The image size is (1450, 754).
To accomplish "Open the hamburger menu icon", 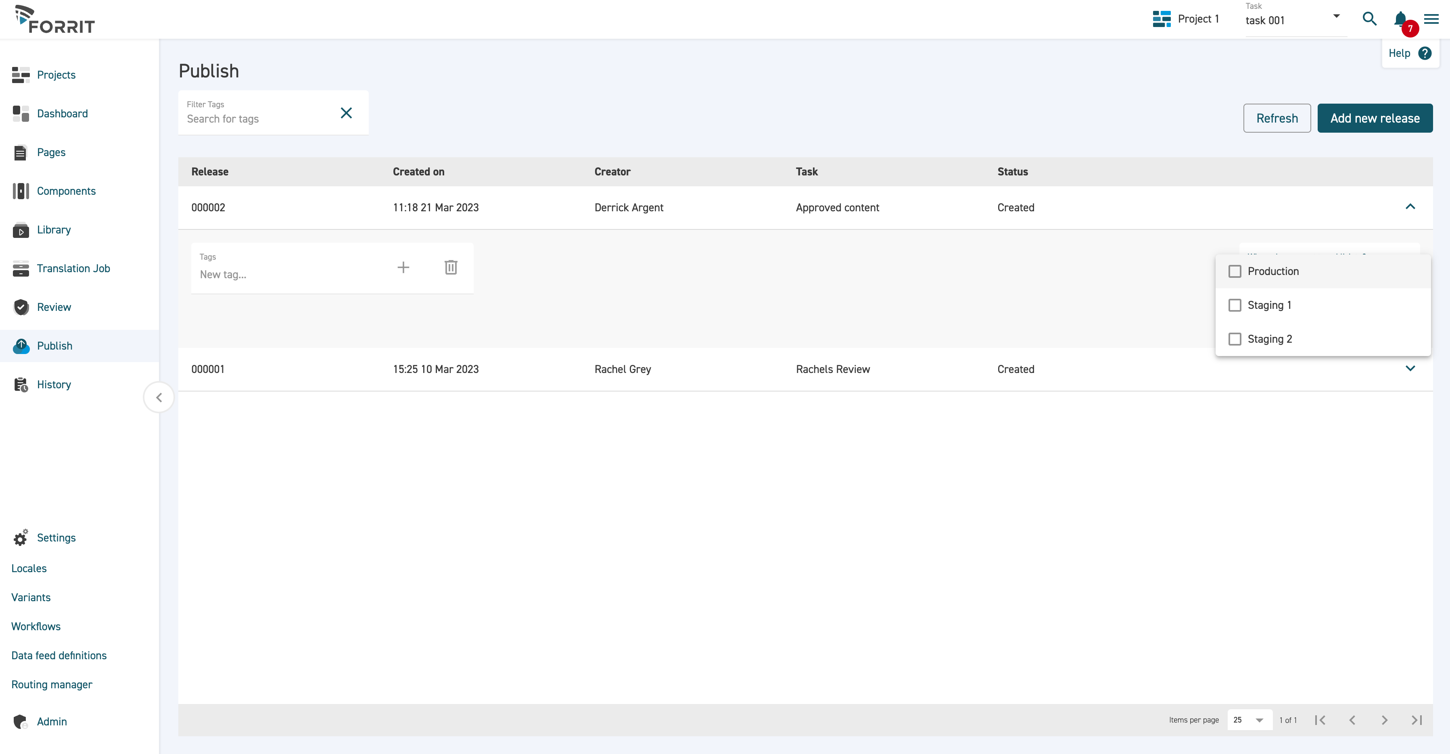I will (x=1431, y=19).
